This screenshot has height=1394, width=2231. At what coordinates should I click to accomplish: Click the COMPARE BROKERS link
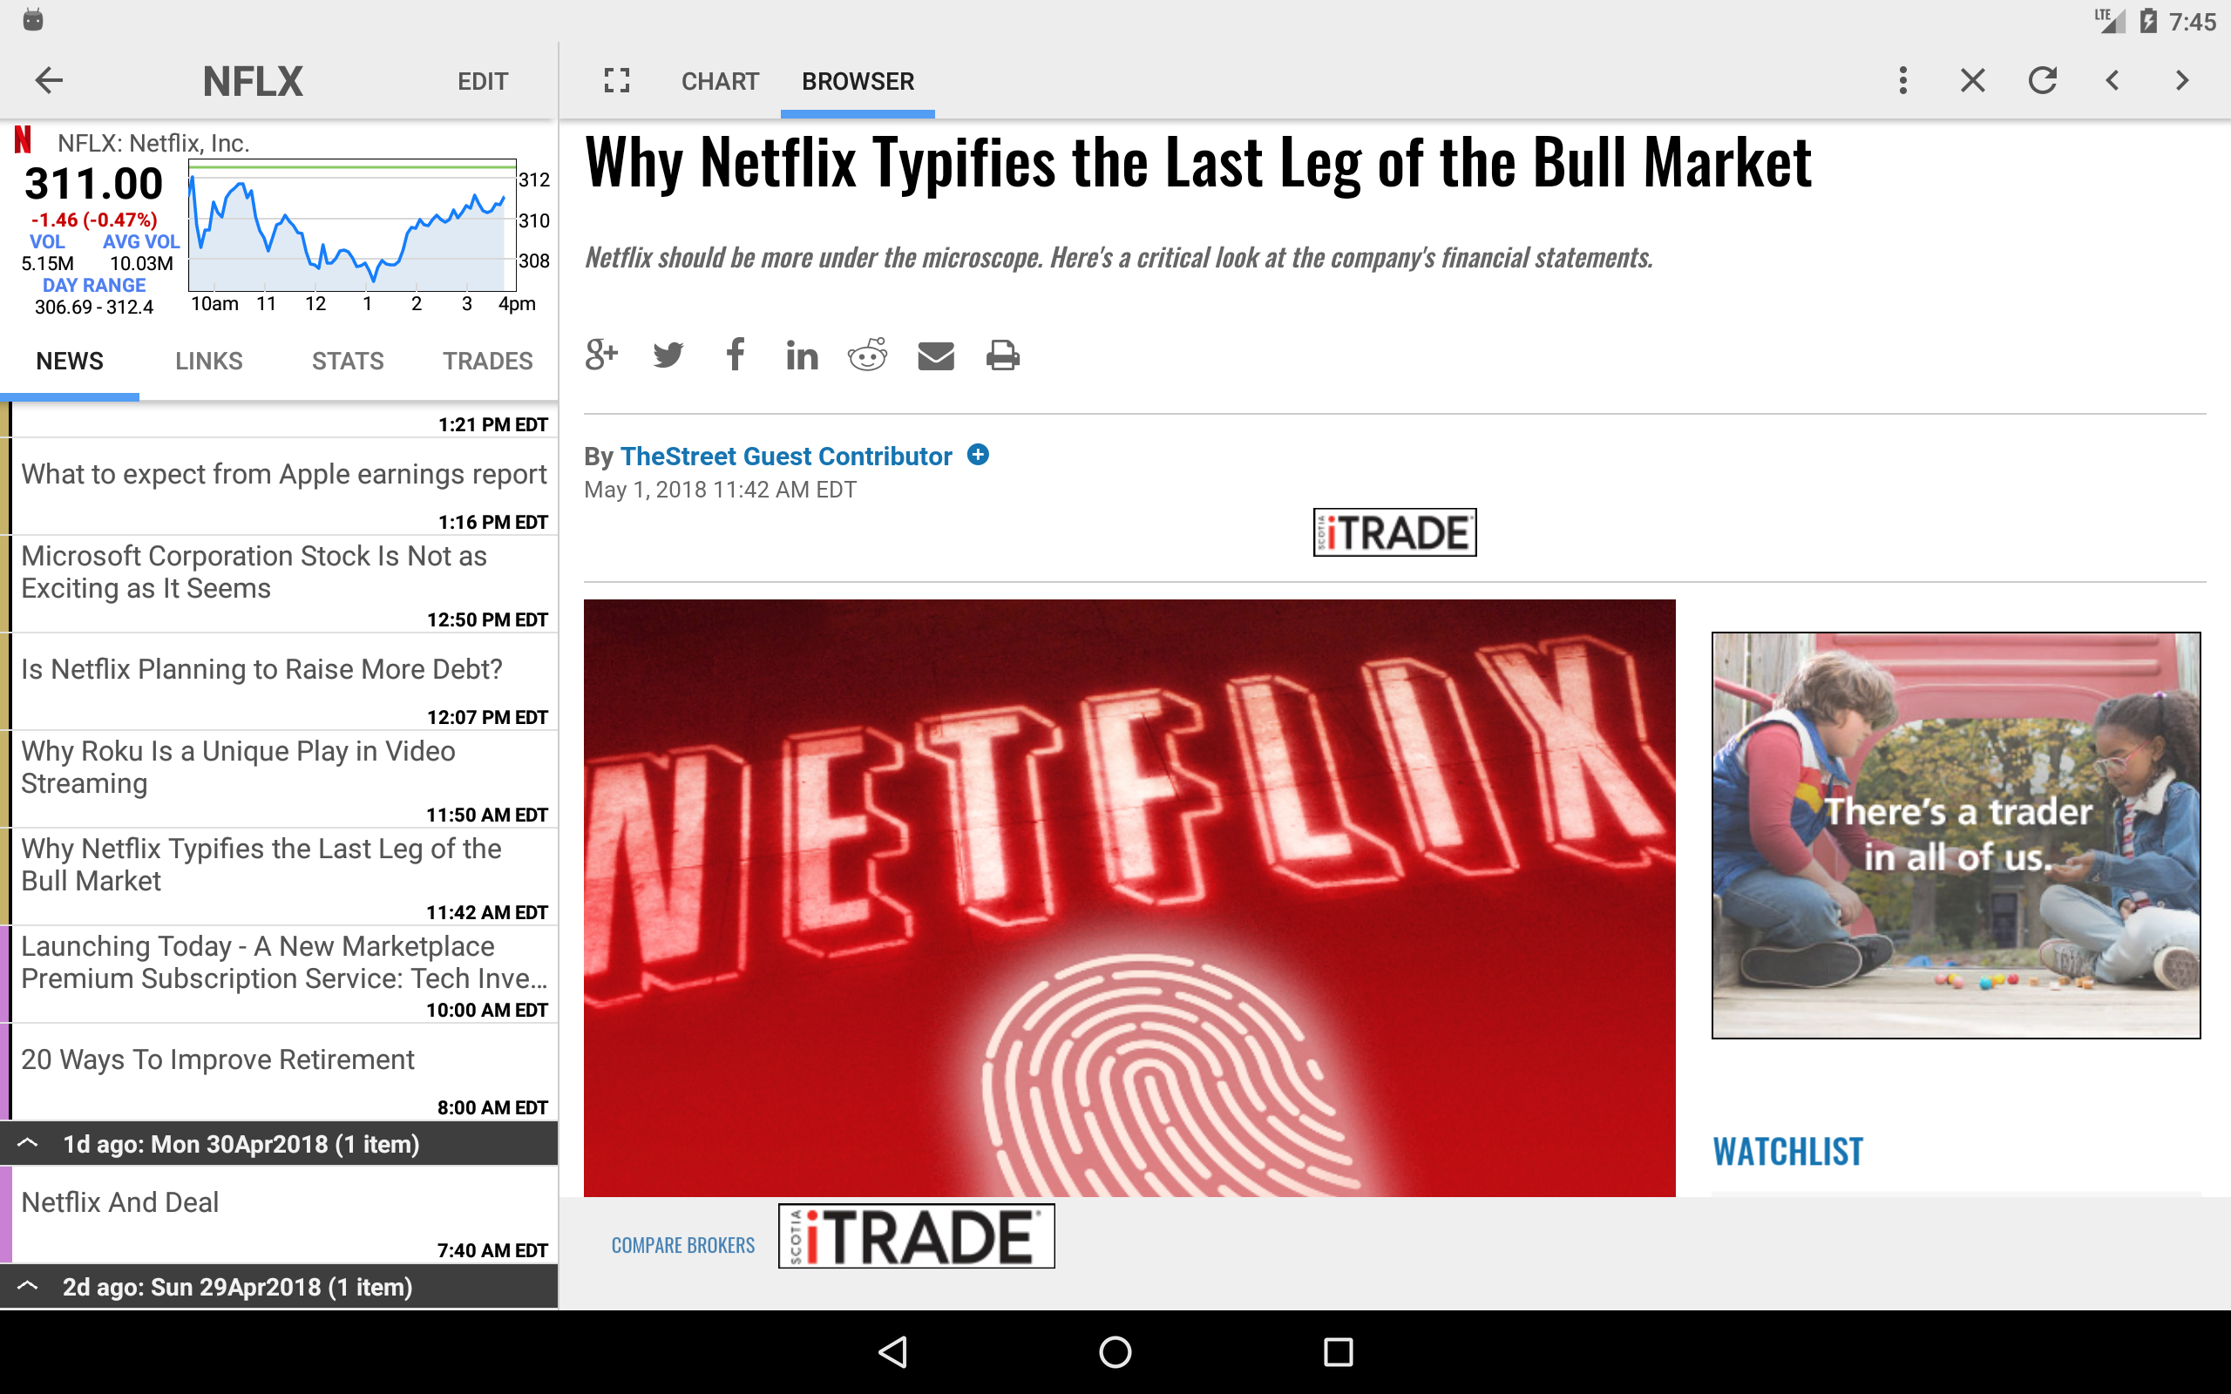683,1246
